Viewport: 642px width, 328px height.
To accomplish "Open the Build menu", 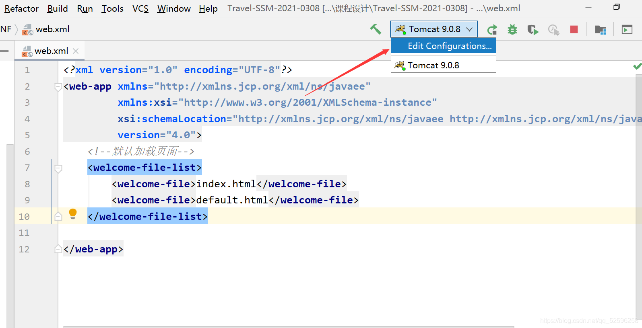I will coord(58,8).
